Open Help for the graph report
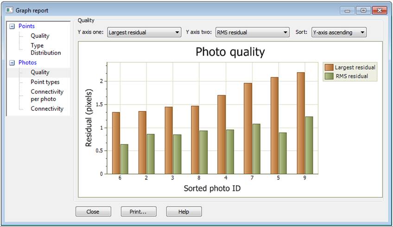Viewport: 393px width, 227px height. 184,212
